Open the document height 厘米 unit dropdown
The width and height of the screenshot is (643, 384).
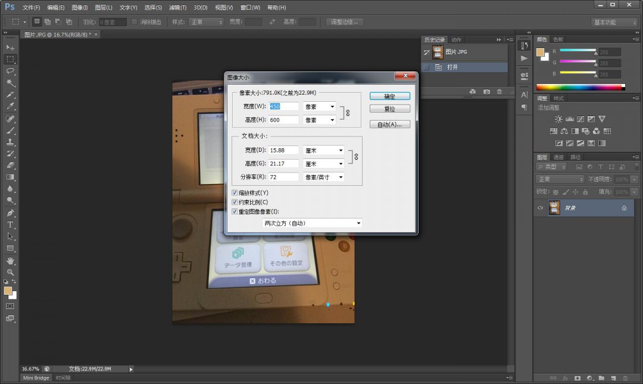pyautogui.click(x=323, y=164)
